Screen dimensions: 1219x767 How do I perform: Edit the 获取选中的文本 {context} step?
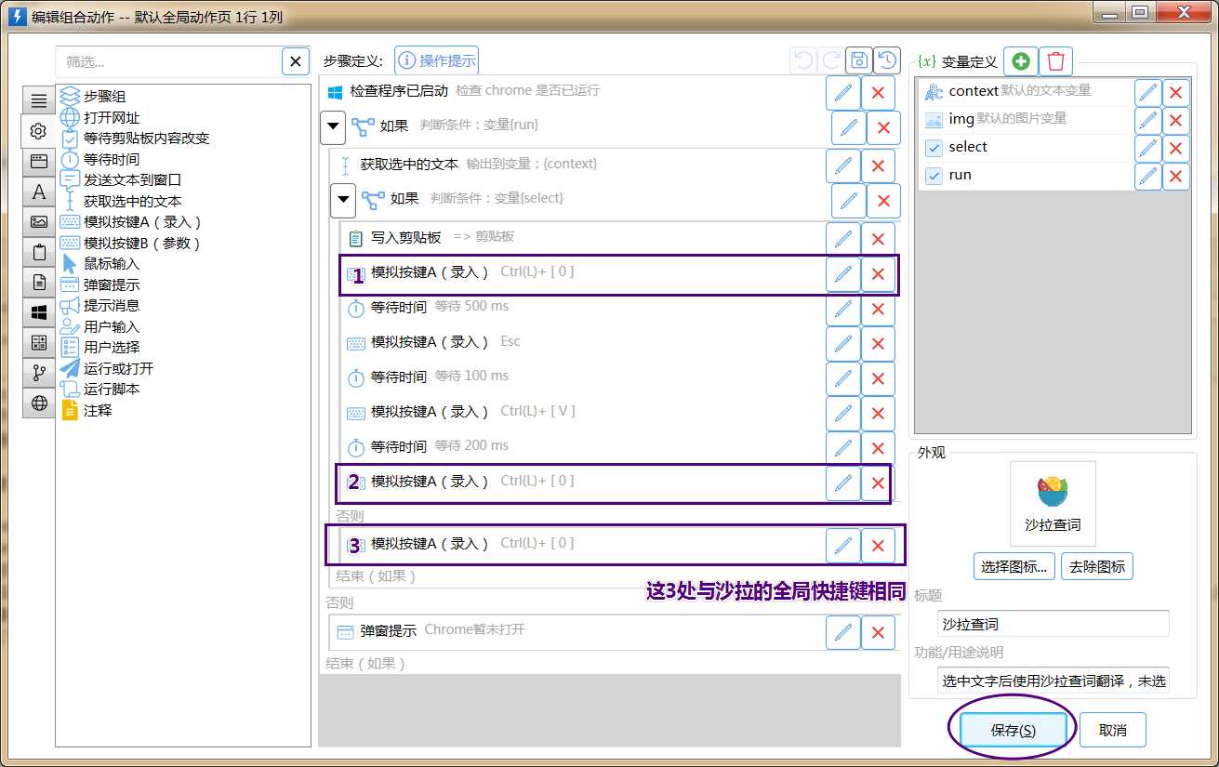(x=843, y=166)
